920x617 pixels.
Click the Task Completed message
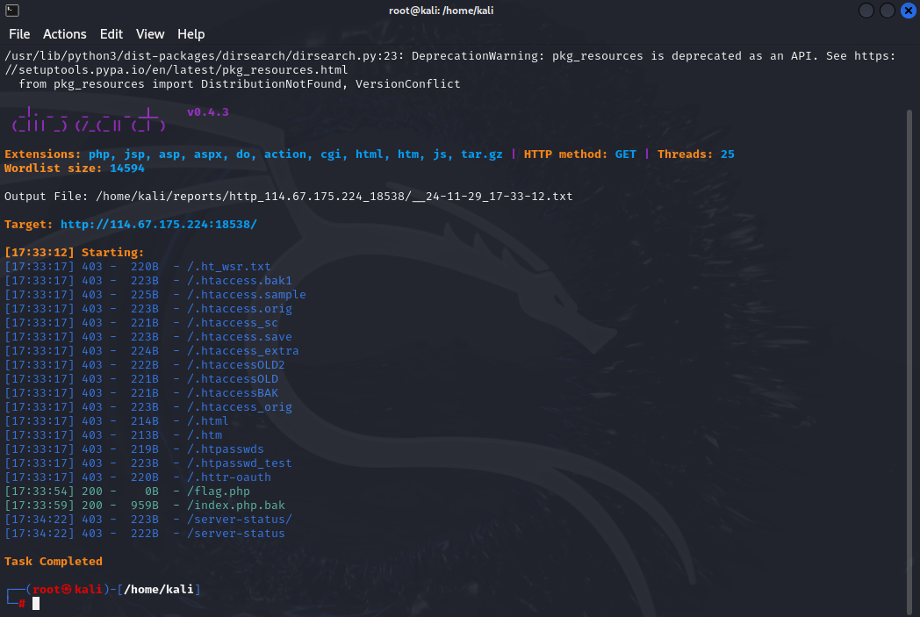(x=54, y=562)
